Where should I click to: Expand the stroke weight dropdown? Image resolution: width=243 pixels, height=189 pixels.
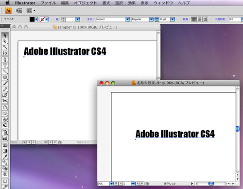tap(78, 19)
